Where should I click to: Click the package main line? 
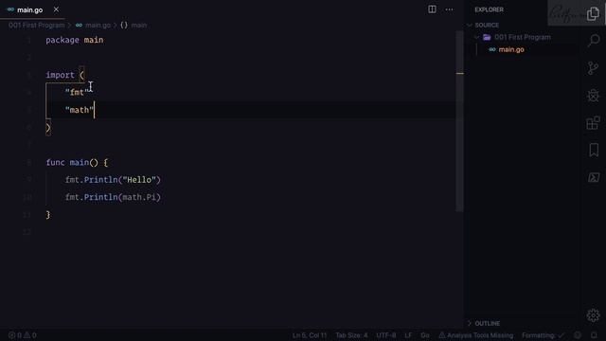(x=75, y=40)
